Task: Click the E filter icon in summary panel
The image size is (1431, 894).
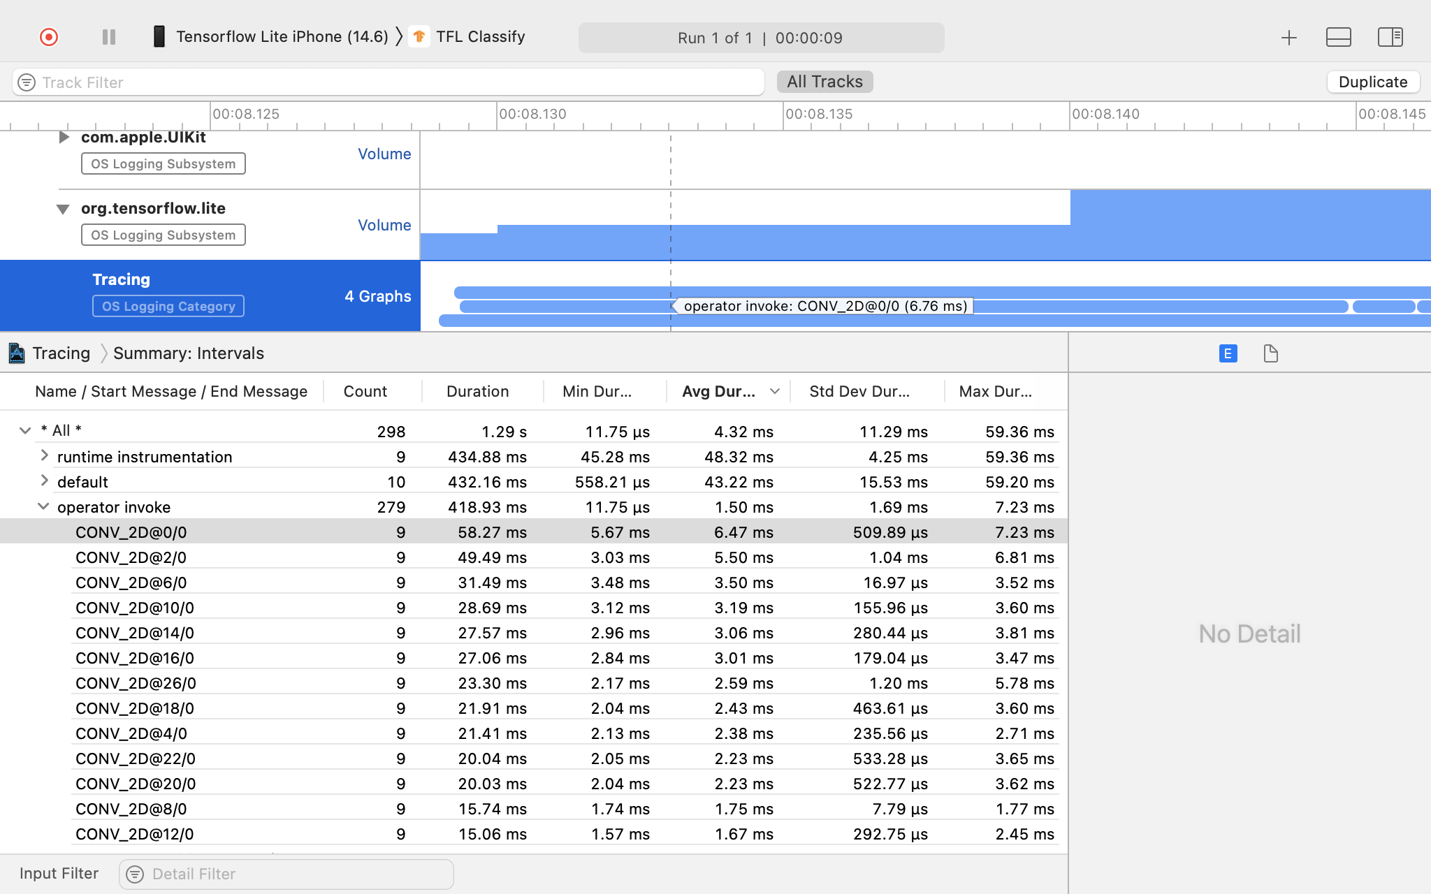Action: [1228, 353]
